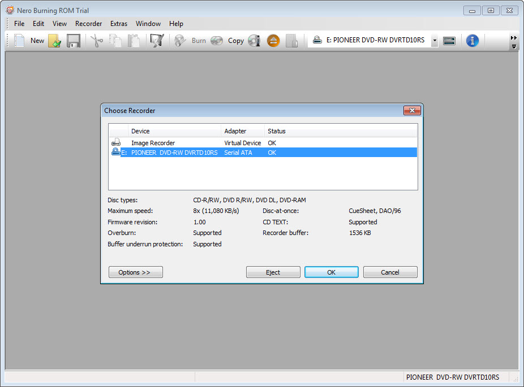Click the blue information icon
The height and width of the screenshot is (387, 524).
coord(472,41)
